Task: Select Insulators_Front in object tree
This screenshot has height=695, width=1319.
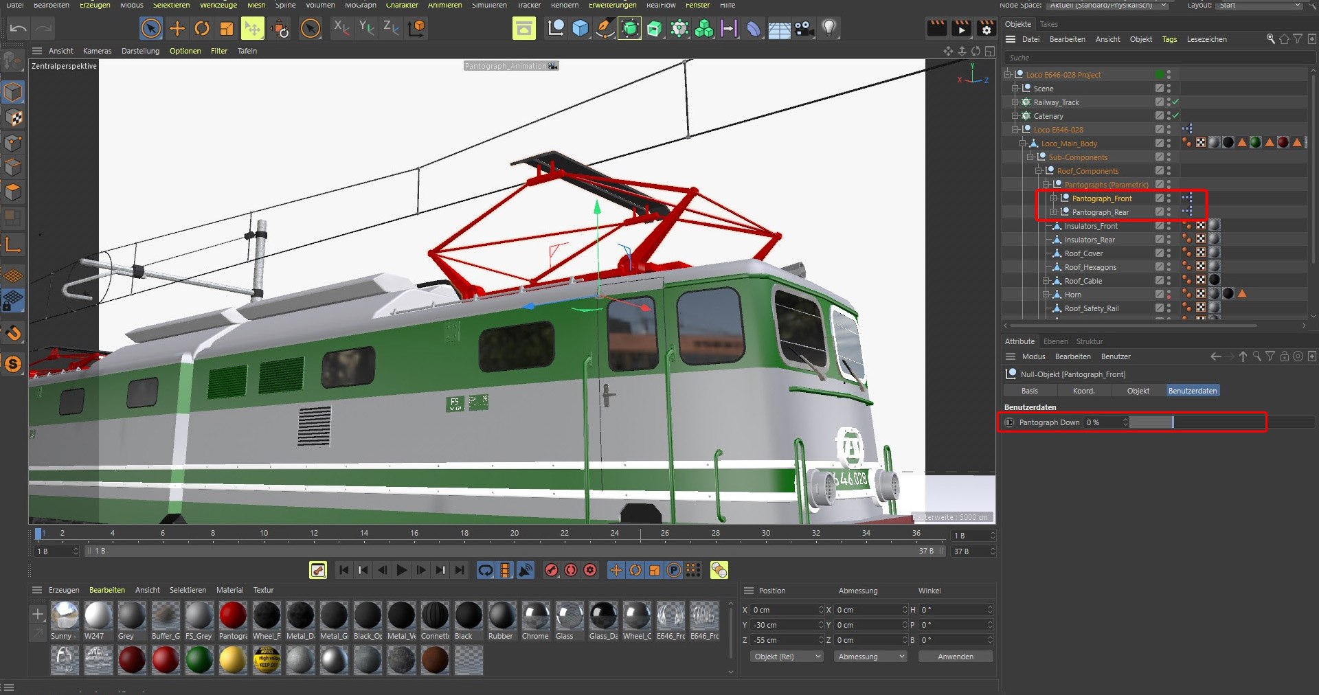Action: 1090,226
